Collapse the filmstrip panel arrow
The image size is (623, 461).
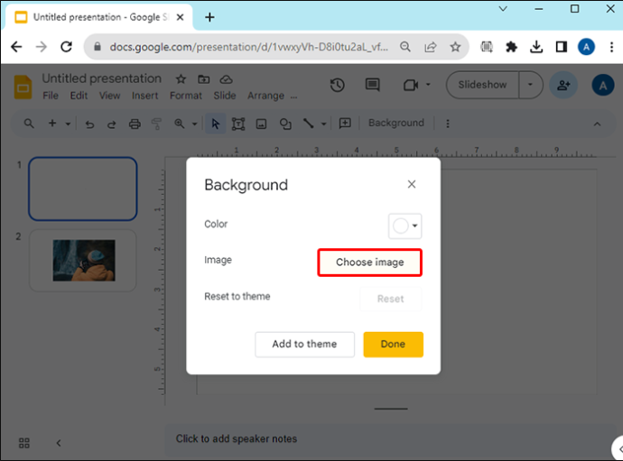point(59,443)
